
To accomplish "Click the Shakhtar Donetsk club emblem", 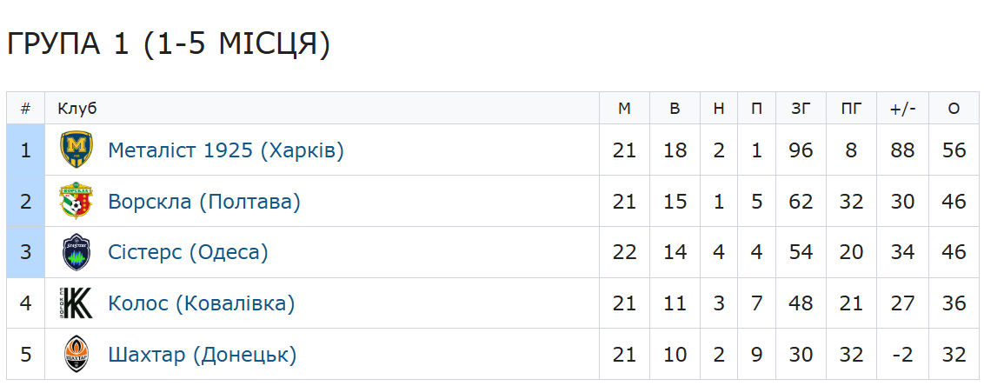I will point(76,355).
